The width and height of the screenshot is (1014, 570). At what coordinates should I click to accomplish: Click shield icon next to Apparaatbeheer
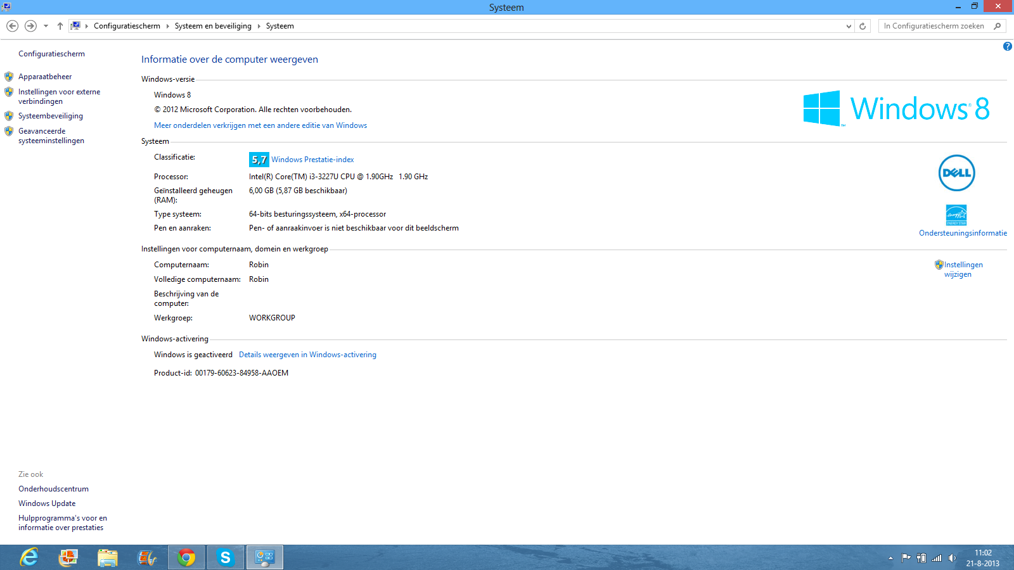[x=9, y=77]
